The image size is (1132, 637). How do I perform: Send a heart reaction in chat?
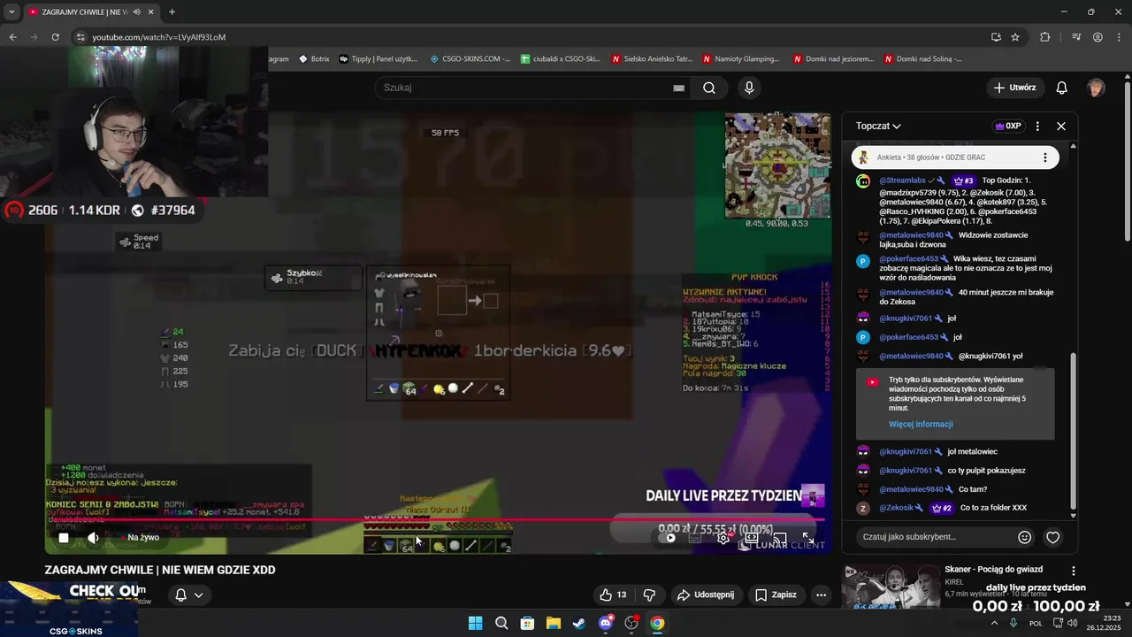click(x=1053, y=537)
